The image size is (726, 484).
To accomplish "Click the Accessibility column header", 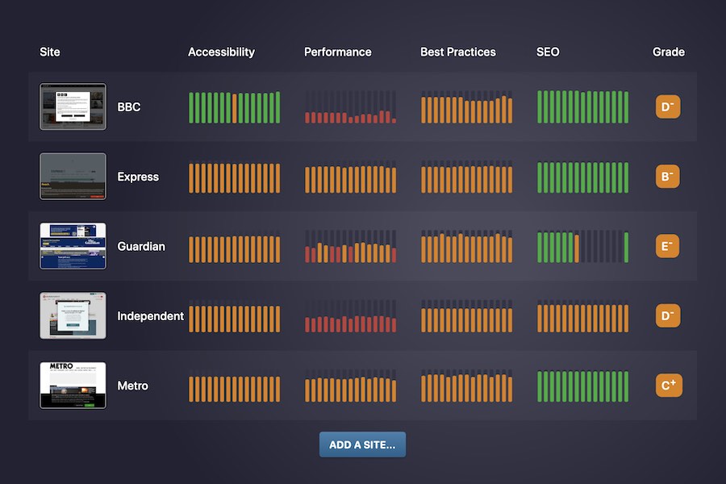I will coord(221,52).
